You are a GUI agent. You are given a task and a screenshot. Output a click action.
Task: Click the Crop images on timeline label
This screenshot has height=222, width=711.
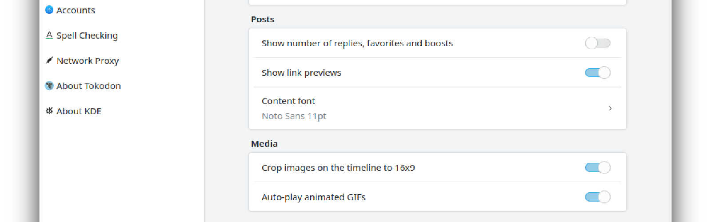(x=338, y=168)
